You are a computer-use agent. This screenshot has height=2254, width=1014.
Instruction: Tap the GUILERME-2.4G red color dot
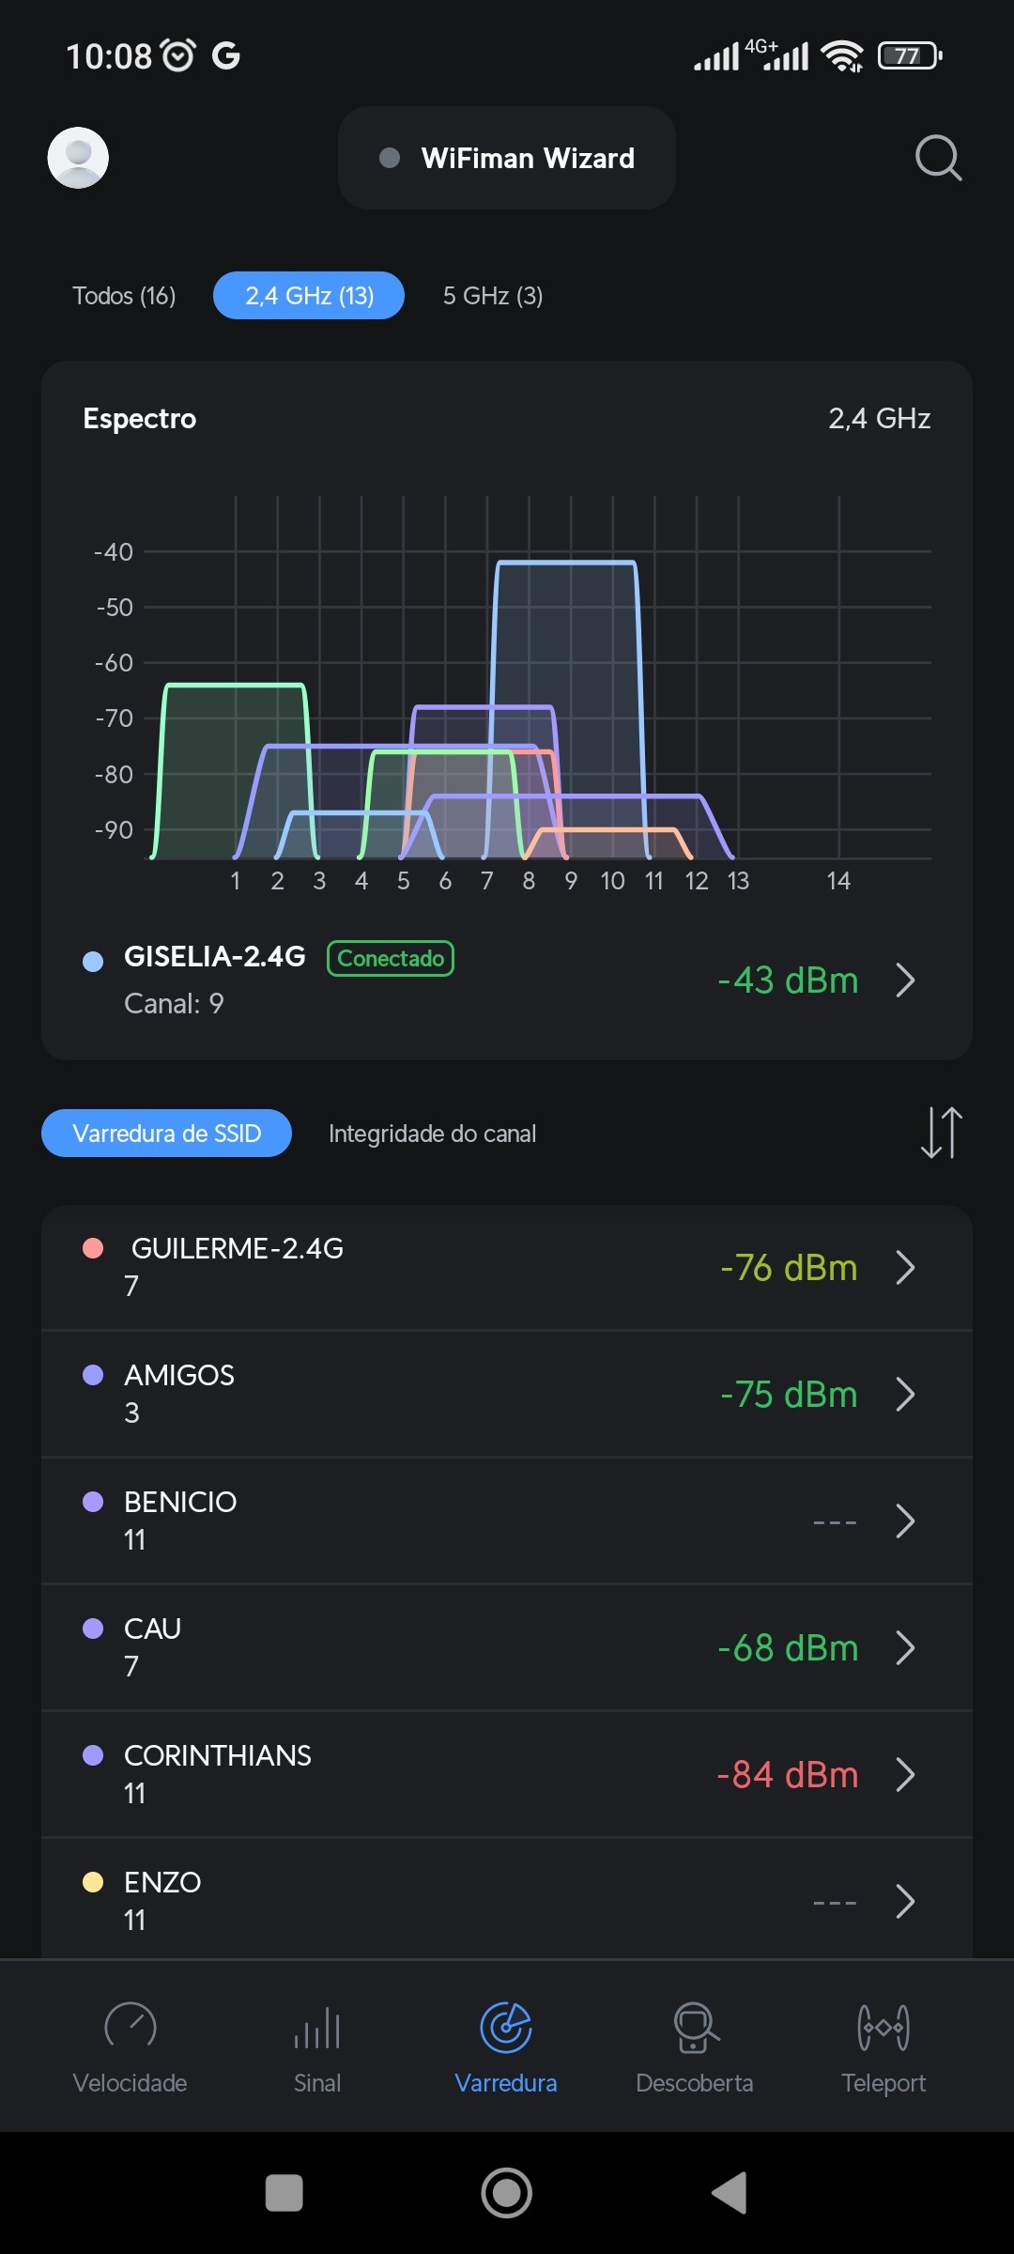coord(93,1248)
